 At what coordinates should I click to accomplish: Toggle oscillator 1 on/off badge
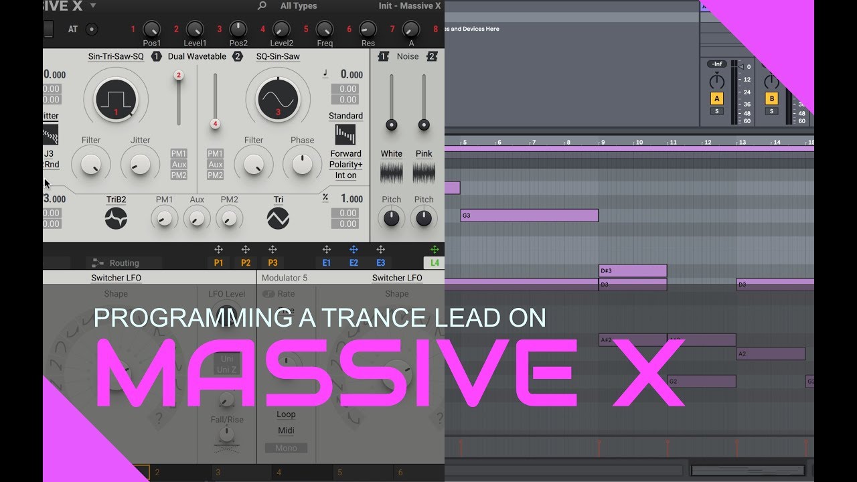coord(156,57)
